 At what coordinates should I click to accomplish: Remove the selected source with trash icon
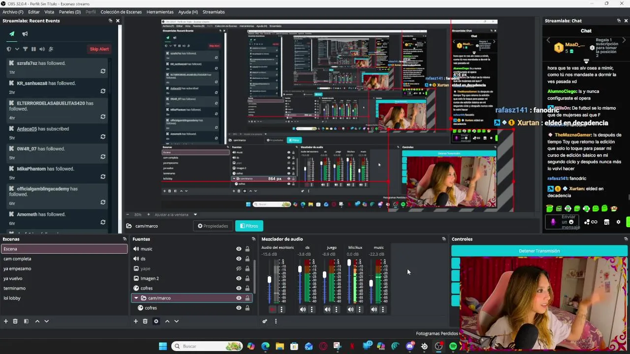[x=145, y=321]
